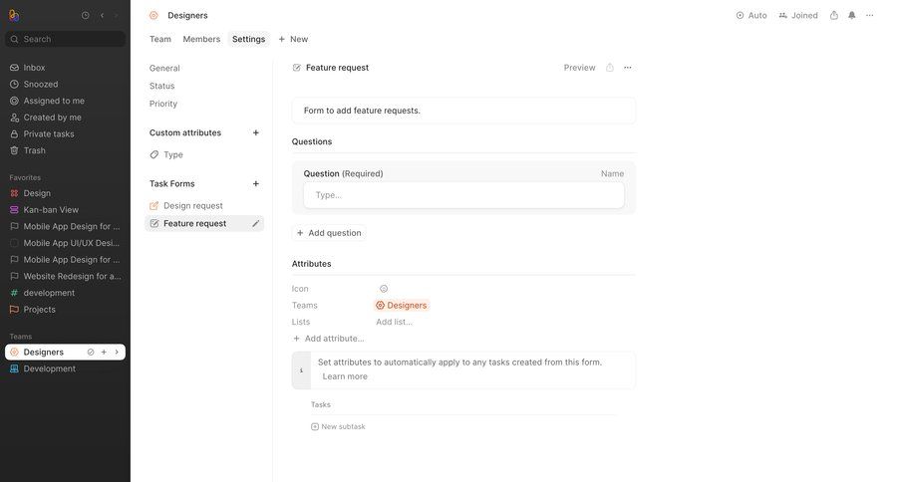Click plus icon on Designers team row
Screen dimensions: 897x482
(x=104, y=353)
